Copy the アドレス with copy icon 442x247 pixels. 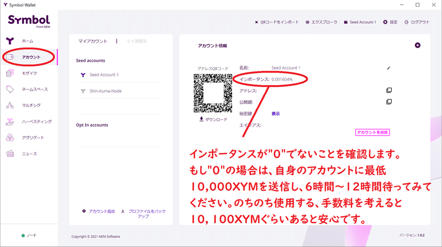[389, 90]
